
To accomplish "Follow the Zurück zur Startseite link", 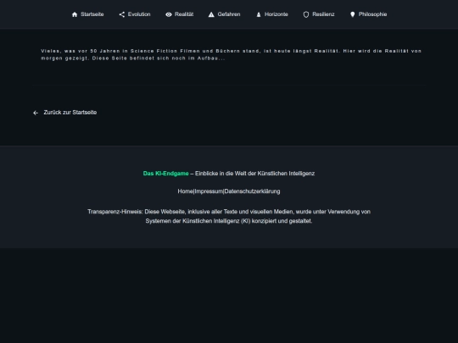I will (64, 113).
